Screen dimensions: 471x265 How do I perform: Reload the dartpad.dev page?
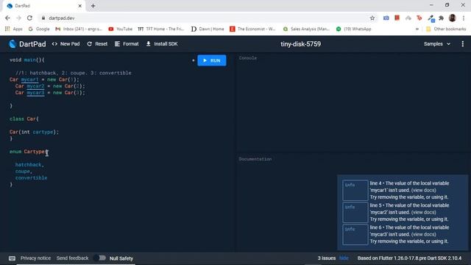point(29,18)
